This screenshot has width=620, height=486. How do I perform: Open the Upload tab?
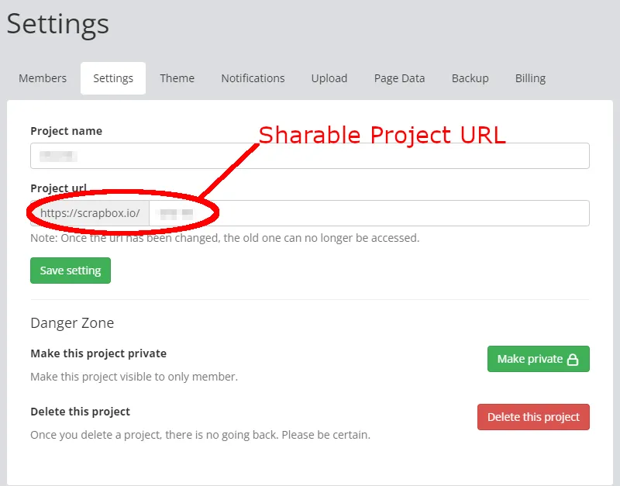tap(329, 78)
